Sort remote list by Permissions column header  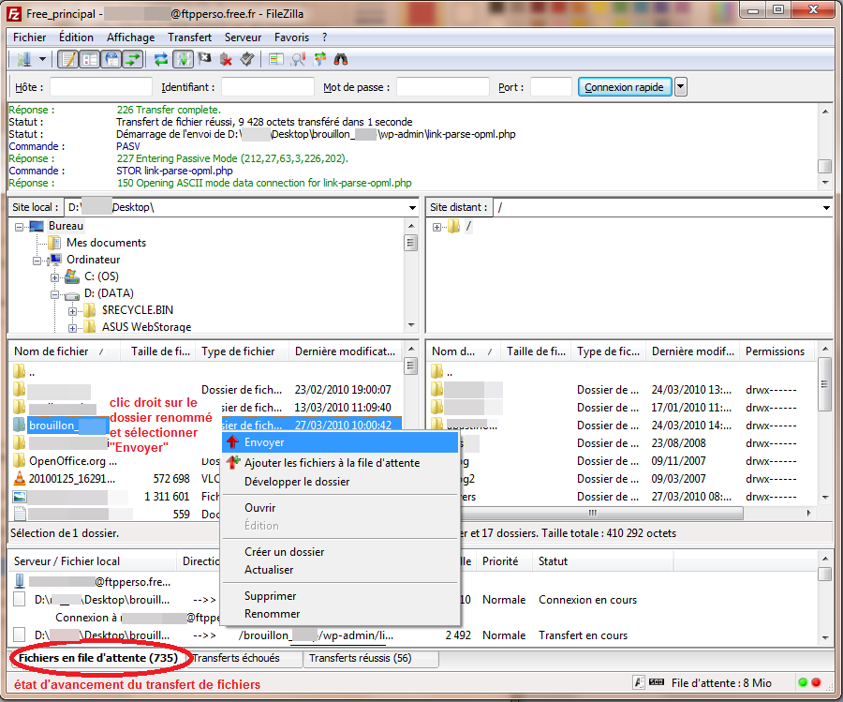tap(776, 351)
